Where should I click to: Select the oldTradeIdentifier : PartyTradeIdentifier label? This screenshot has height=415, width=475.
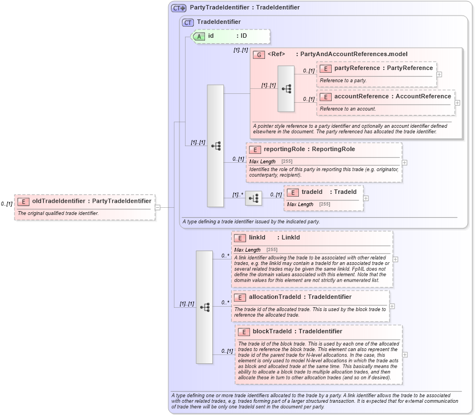click(x=92, y=201)
